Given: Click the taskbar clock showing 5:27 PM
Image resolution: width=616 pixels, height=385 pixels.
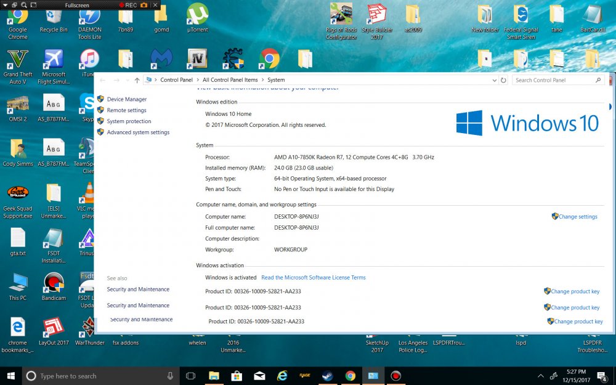Looking at the screenshot, I should click(x=576, y=376).
